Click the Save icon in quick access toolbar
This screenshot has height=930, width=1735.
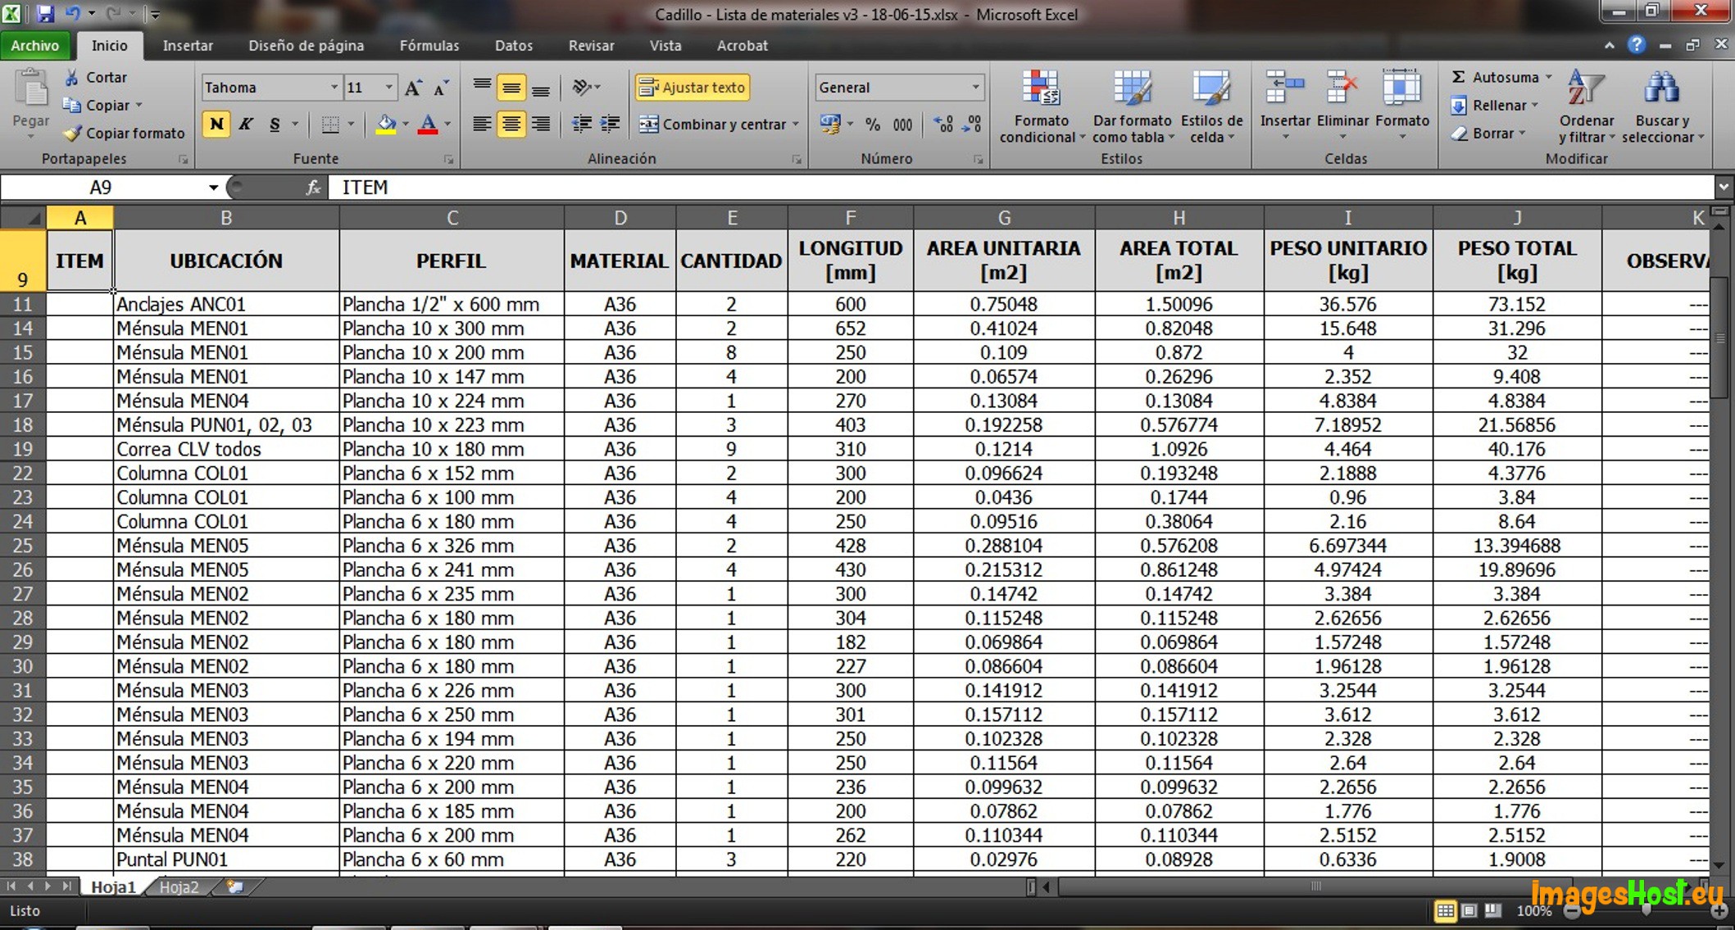click(45, 13)
